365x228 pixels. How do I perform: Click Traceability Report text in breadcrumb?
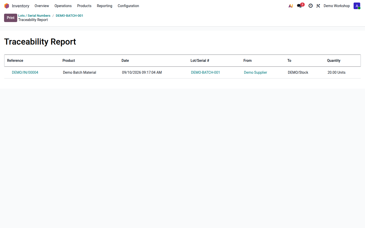[x=33, y=20]
